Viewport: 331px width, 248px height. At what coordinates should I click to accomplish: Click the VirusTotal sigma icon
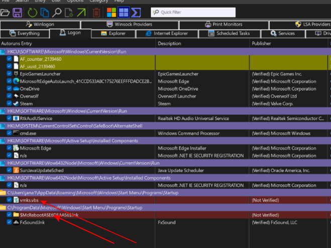pyautogui.click(x=136, y=13)
